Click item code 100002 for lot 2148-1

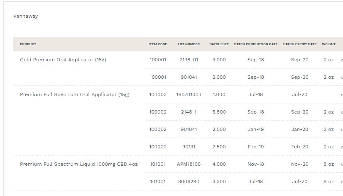coord(158,112)
